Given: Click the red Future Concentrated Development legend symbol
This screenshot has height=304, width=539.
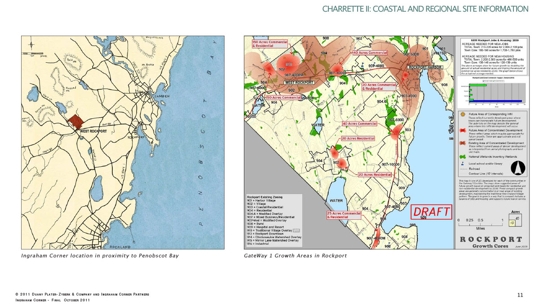Looking at the screenshot, I should (x=462, y=130).
